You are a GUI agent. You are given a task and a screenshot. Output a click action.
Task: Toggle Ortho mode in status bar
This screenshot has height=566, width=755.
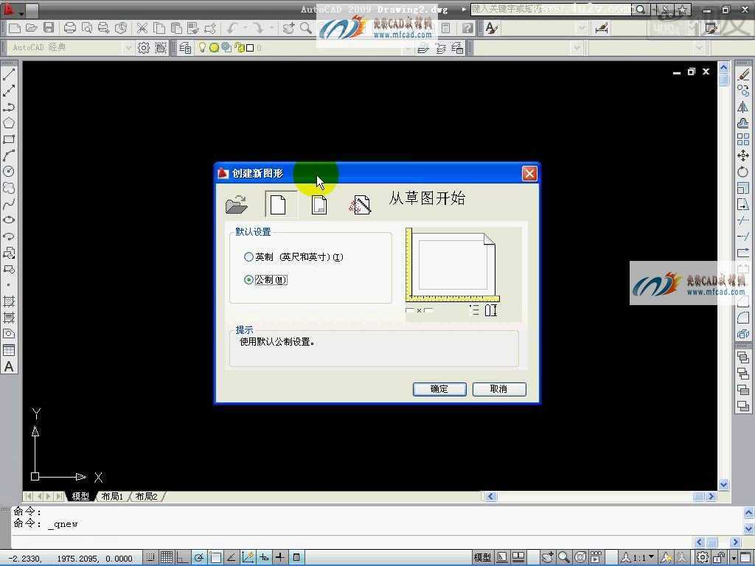pos(183,557)
